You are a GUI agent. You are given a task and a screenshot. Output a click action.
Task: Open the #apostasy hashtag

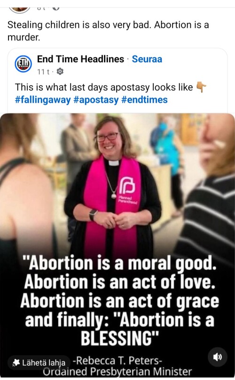point(96,99)
